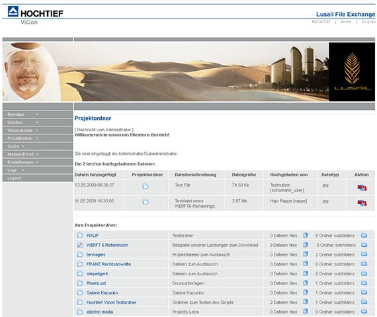Open subfolders icon in FRANZ Rechtsanwälte row
Image resolution: width=377 pixels, height=317 pixels.
364,263
